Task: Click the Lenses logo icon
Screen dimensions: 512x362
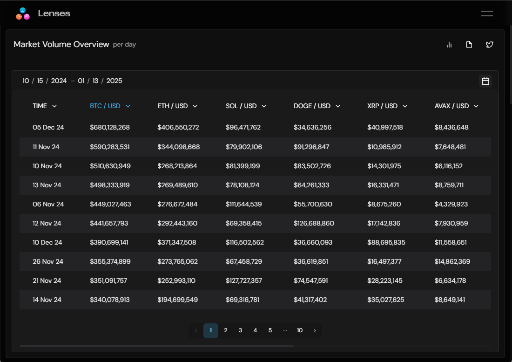Action: [x=23, y=14]
